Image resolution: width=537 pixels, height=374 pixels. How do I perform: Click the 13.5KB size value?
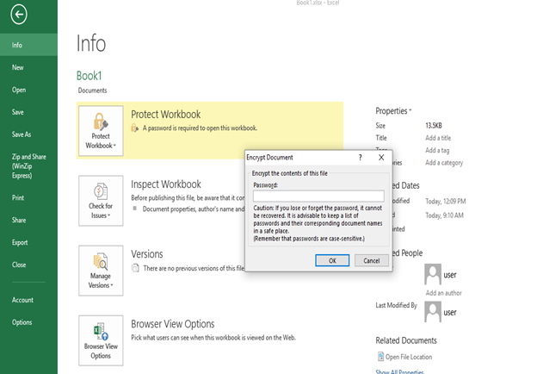tap(434, 126)
